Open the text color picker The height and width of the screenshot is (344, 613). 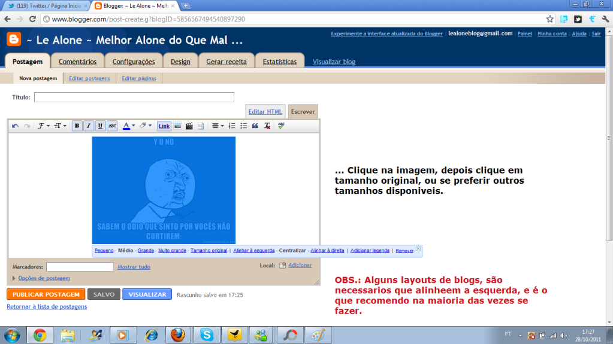(x=129, y=126)
